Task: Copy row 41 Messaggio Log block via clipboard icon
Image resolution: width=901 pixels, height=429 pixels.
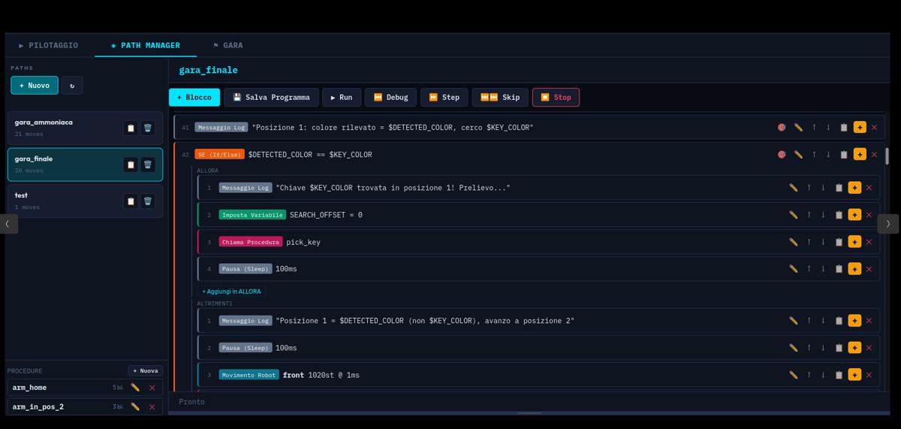Action: 844,128
